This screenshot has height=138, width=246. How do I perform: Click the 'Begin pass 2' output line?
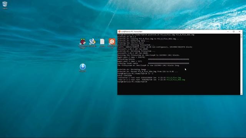(131, 57)
